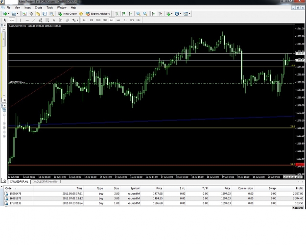Select the Fibonacci retracement tool
Screen dimensions: 306x245
tap(47, 20)
